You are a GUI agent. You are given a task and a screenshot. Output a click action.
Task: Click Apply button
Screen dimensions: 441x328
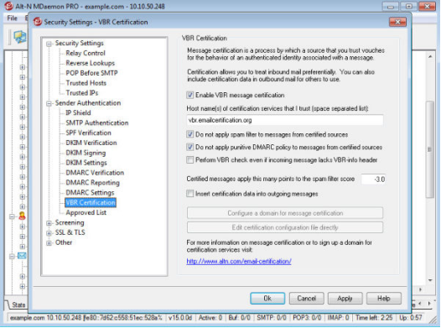point(345,299)
